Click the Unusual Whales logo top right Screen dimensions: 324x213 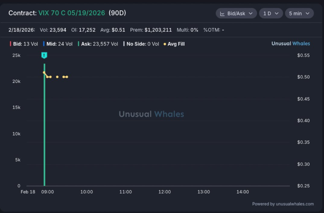tap(291, 43)
